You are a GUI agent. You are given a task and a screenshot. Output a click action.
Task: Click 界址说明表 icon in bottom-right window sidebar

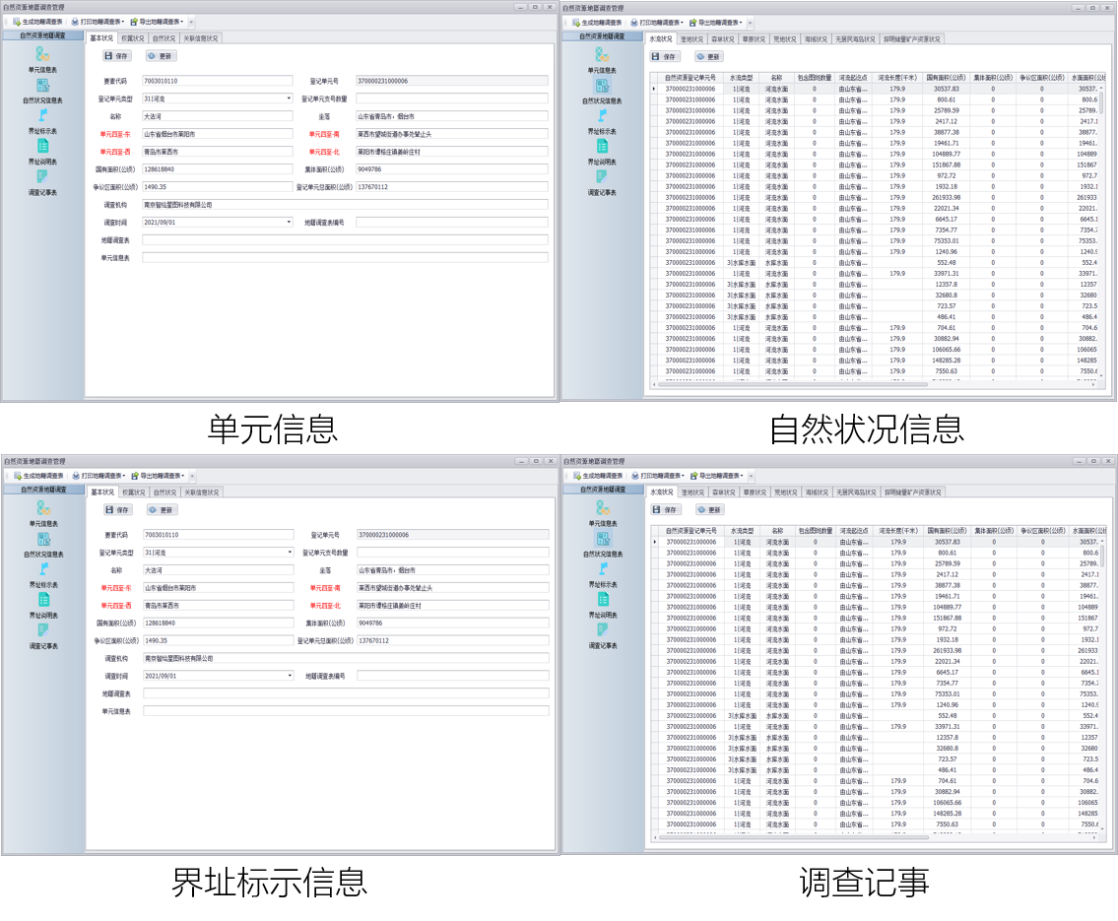coord(603,600)
